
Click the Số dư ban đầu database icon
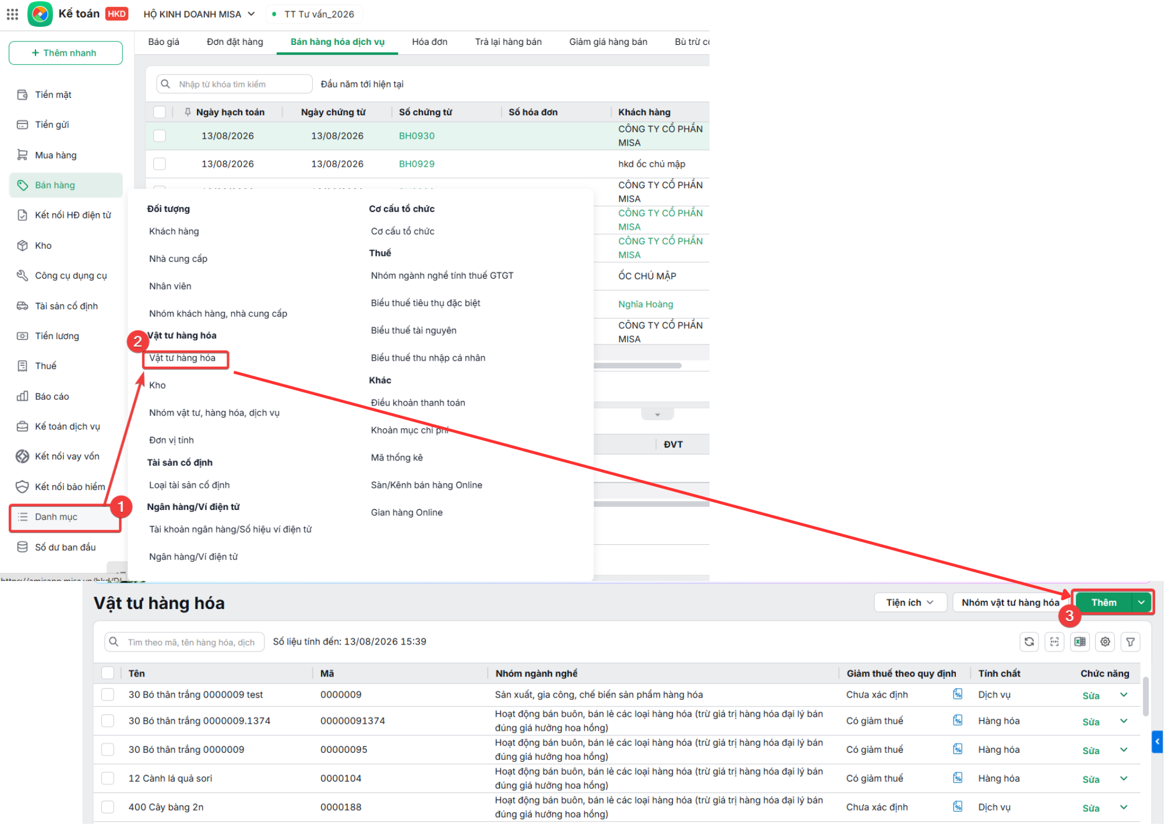click(x=22, y=547)
